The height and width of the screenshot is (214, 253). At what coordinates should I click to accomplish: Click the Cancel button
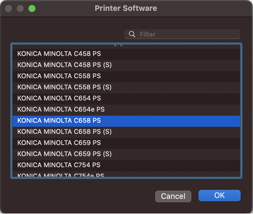pos(173,196)
